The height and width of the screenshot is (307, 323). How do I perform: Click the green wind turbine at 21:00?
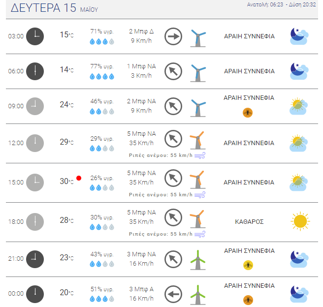(x=198, y=260)
